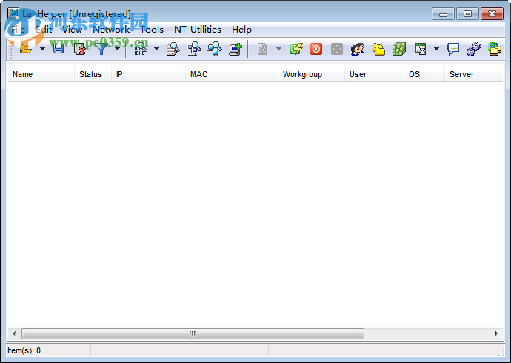Open the Tools menu
The height and width of the screenshot is (363, 511).
[152, 30]
